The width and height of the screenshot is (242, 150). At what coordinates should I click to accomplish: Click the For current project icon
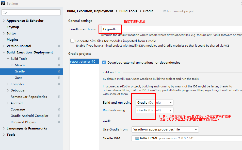(x=165, y=11)
